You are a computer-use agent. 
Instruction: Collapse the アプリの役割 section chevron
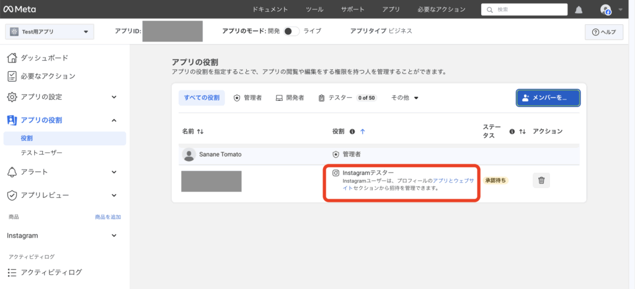coord(114,120)
